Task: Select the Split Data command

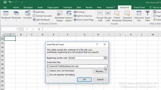Action: point(39,12)
